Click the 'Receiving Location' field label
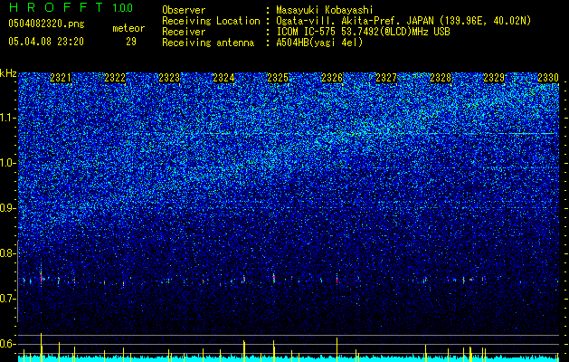The height and width of the screenshot is (362, 569). click(211, 21)
